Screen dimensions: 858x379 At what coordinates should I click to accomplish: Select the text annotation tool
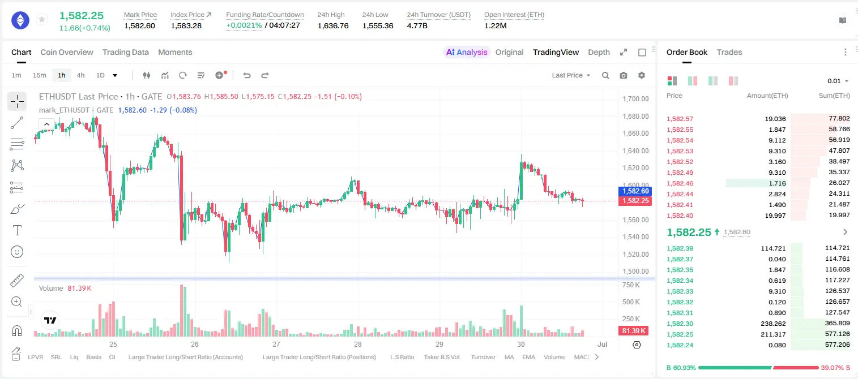[x=17, y=230]
